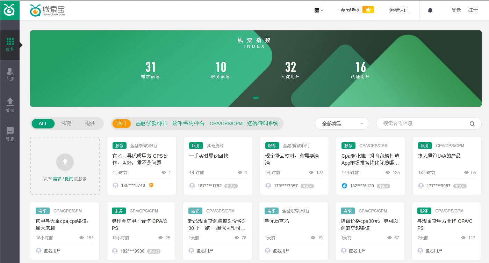Select the 热门 category dropdown tab
The height and width of the screenshot is (263, 489).
point(121,123)
